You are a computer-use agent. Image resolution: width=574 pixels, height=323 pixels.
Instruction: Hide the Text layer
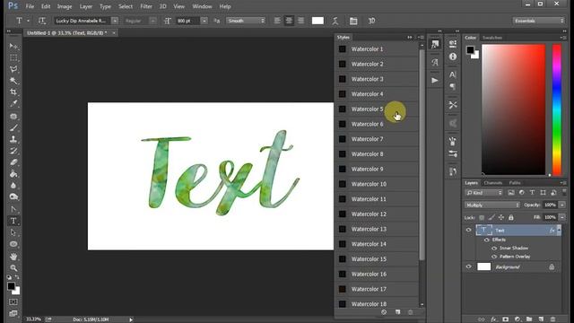coord(468,230)
